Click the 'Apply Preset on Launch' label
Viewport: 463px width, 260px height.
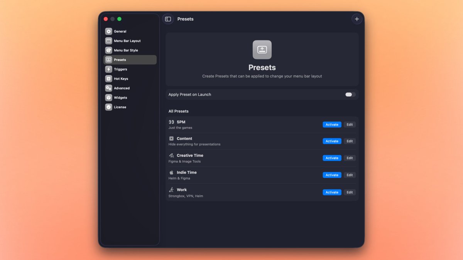(x=190, y=94)
